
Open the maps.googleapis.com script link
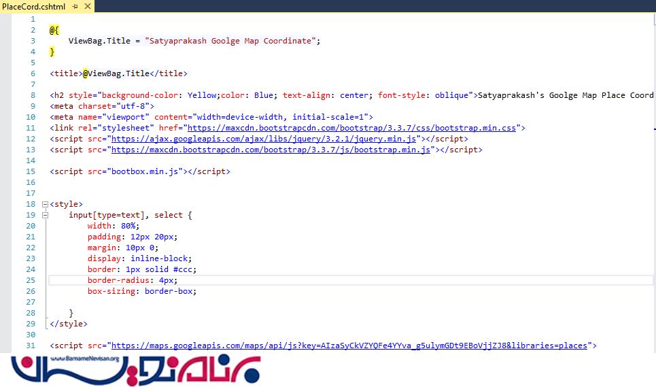point(349,346)
